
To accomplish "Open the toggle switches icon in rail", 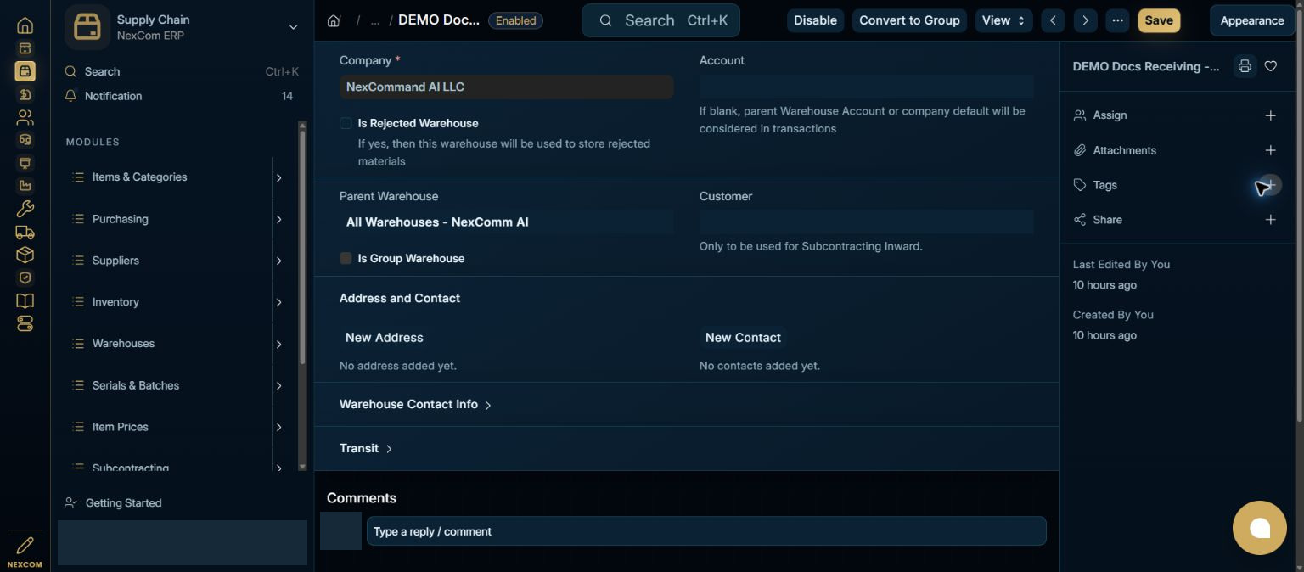I will tap(25, 323).
